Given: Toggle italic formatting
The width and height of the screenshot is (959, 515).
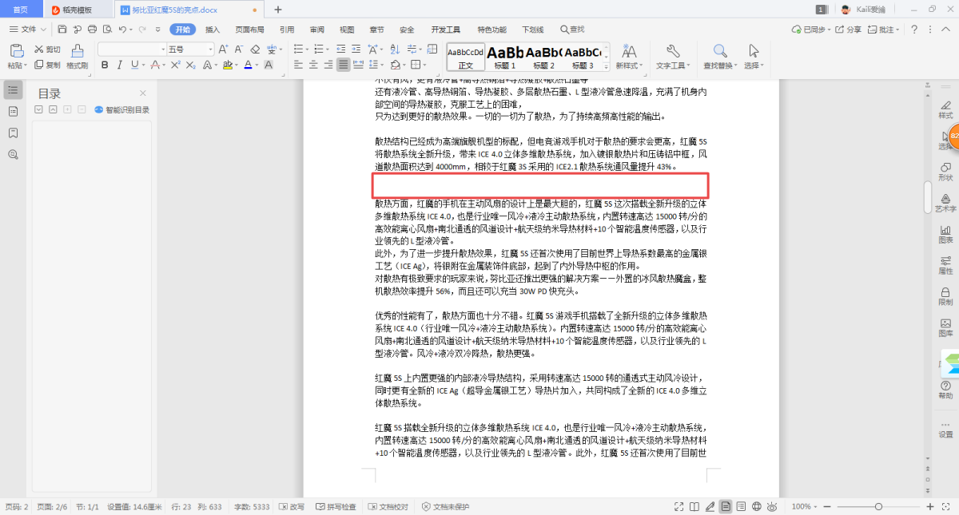Looking at the screenshot, I should [118, 65].
